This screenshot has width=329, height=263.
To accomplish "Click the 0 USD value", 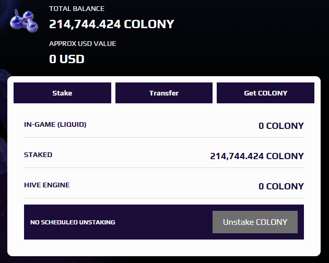I will 67,59.
